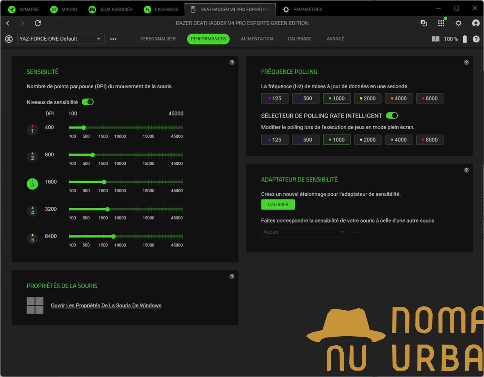Disable Niveaux de sensibilité toggle
This screenshot has height=377, width=484.
(88, 102)
